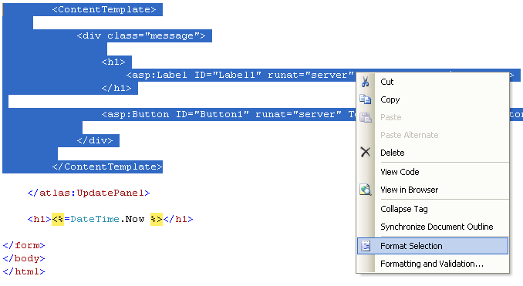Click the DateTime.Now expression in code

pos(107,219)
